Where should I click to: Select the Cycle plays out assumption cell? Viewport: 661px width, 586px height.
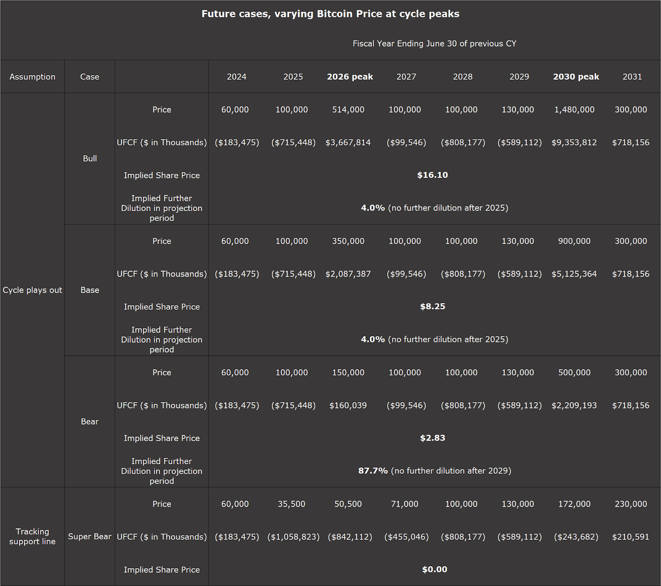coord(33,290)
